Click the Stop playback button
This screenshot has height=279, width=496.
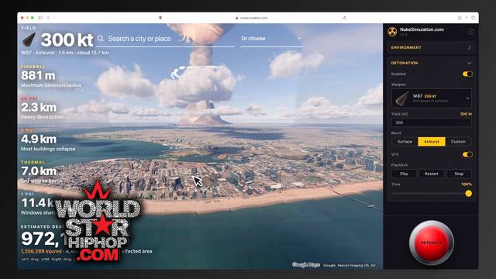point(459,174)
